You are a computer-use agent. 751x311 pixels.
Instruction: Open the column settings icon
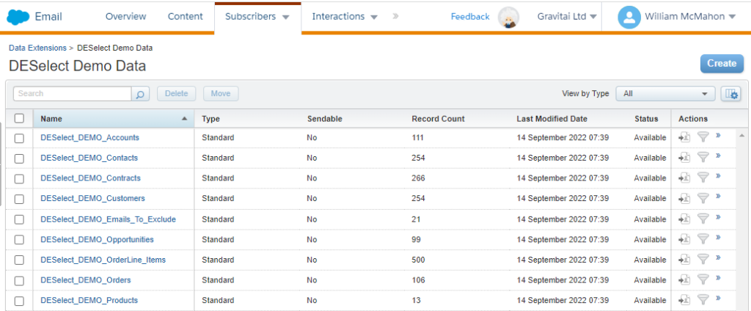tap(730, 94)
